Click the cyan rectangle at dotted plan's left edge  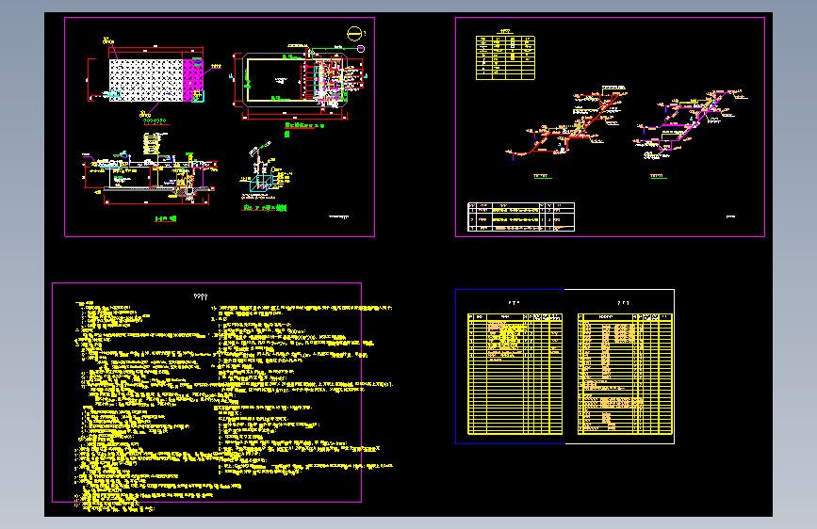pyautogui.click(x=115, y=94)
